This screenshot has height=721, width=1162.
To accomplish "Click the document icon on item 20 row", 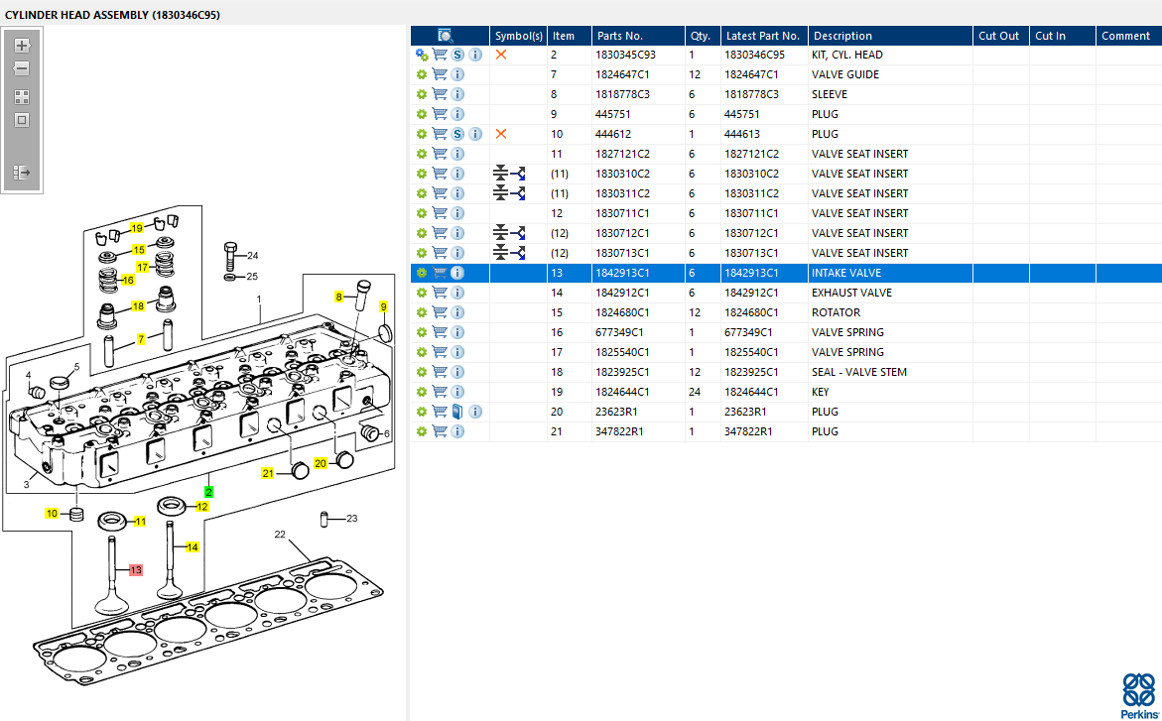I will 457,412.
